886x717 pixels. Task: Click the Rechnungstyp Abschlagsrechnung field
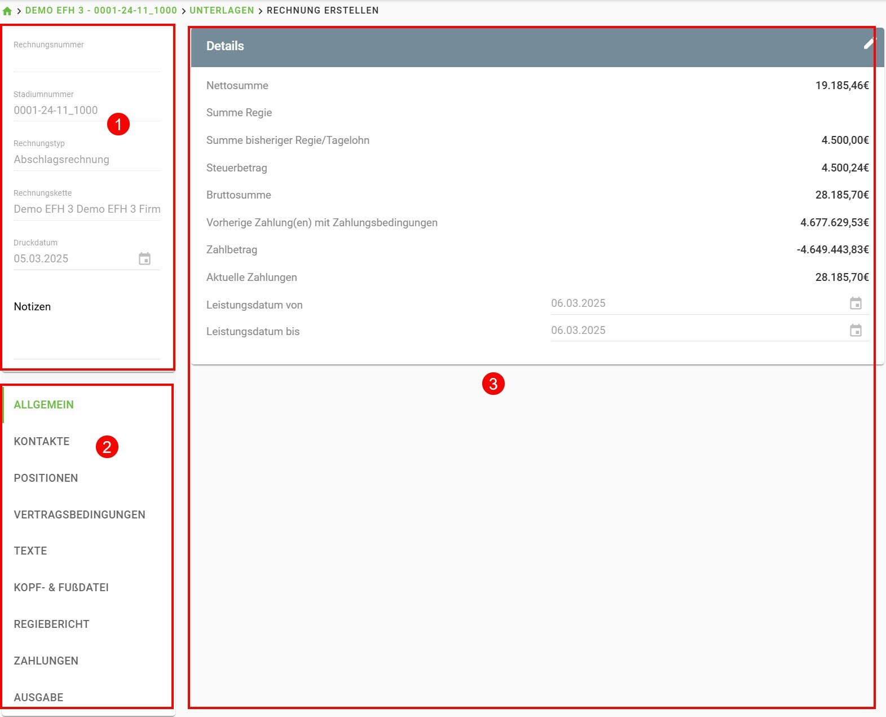pos(87,160)
